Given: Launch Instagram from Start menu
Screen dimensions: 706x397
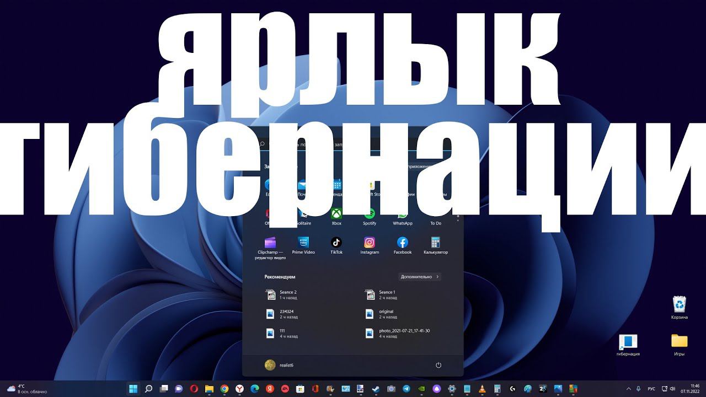Looking at the screenshot, I should click(x=370, y=245).
